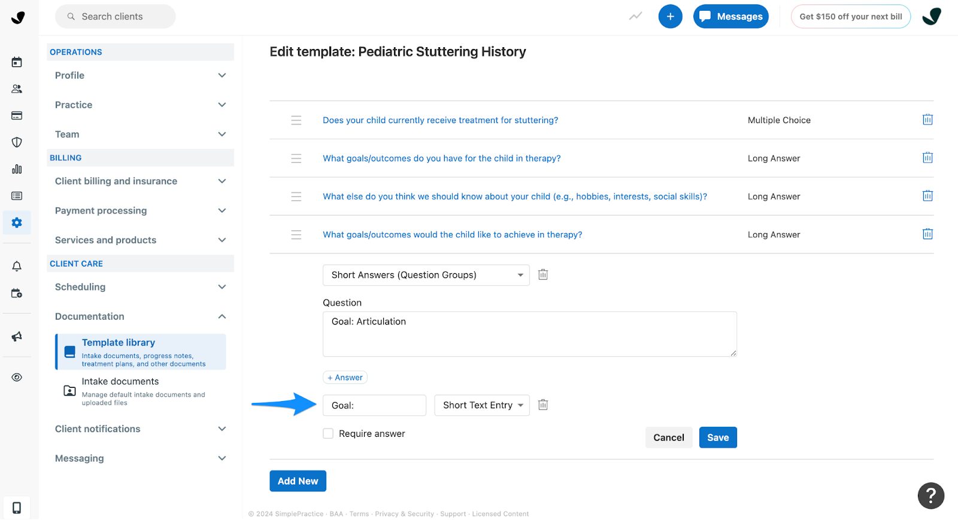Select Intake documents in the sidebar
This screenshot has height=520, width=958.
[x=120, y=381]
